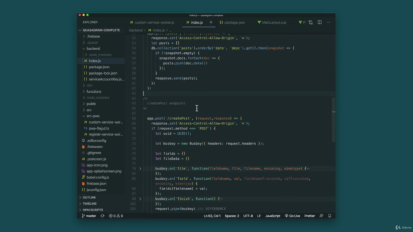Expand the root node_modules folder

coord(97,97)
